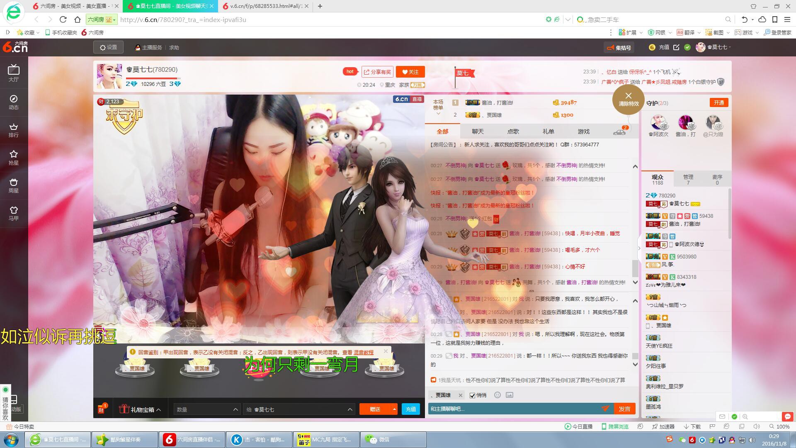Click the envelope mail icon bottom right
Image resolution: width=796 pixels, height=448 pixels.
[x=722, y=416]
